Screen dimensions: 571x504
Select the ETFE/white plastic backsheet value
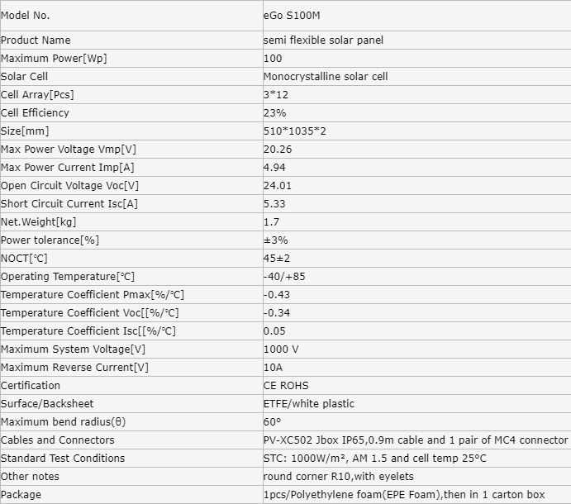click(x=309, y=404)
